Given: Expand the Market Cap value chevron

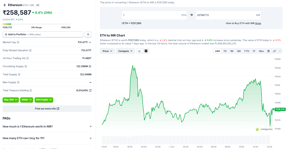Looking at the screenshot, I should (x=90, y=42).
